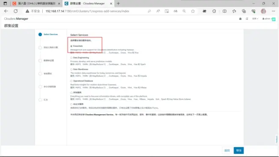Viewport: 279px width, 157px height.
Task: Open running commands icon in Cloudera header
Action: click(x=247, y=19)
